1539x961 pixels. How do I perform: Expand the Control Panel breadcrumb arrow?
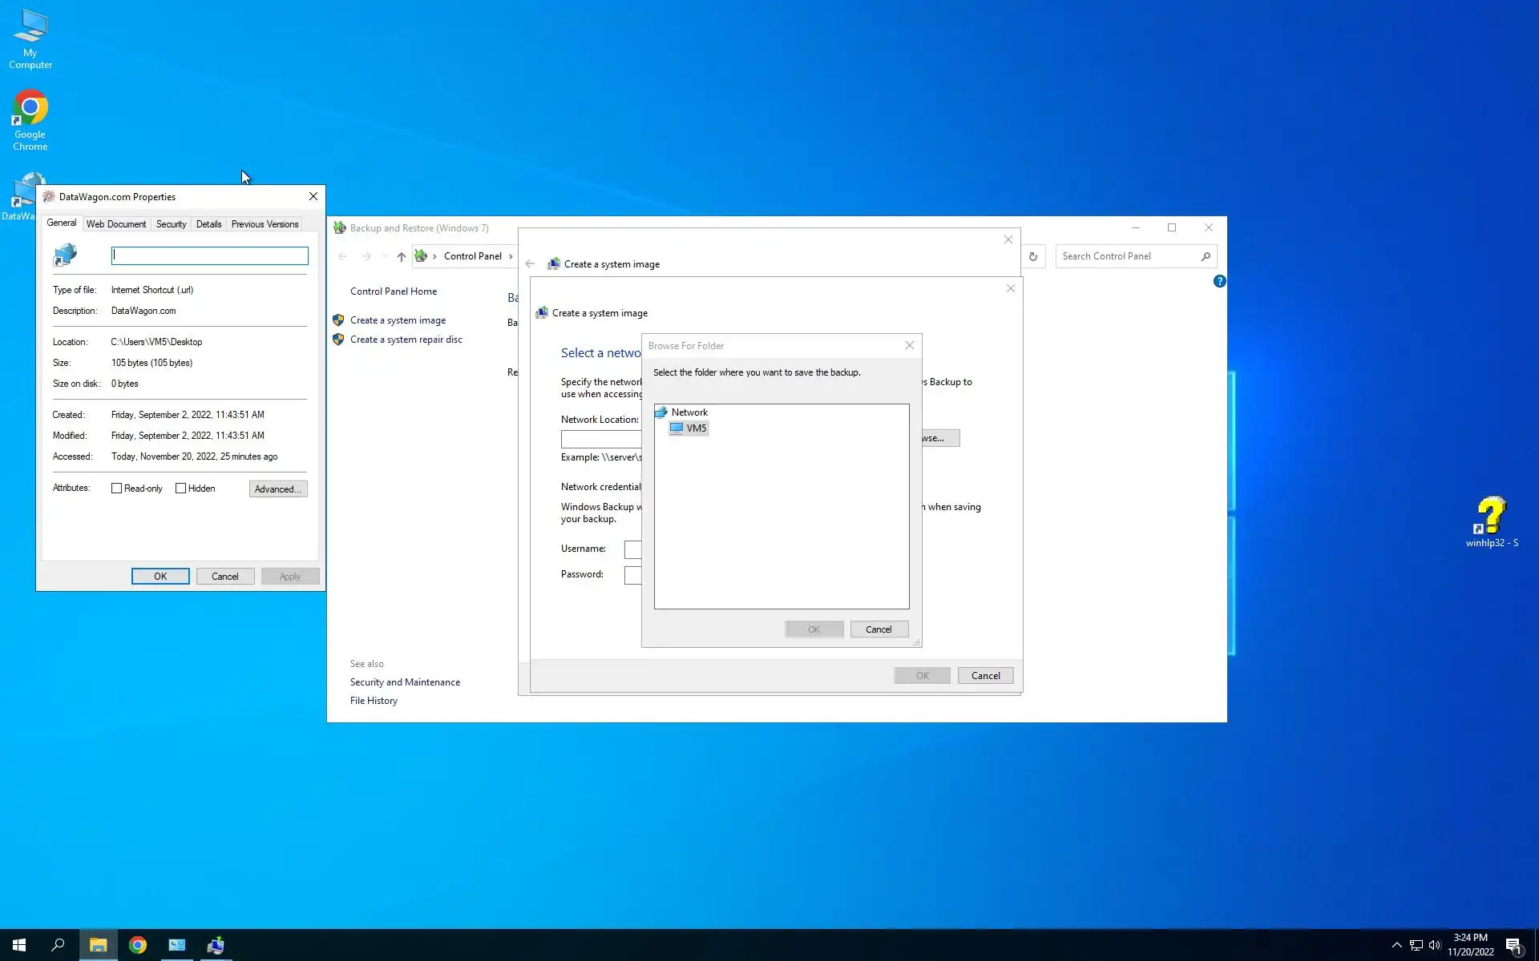(x=511, y=256)
